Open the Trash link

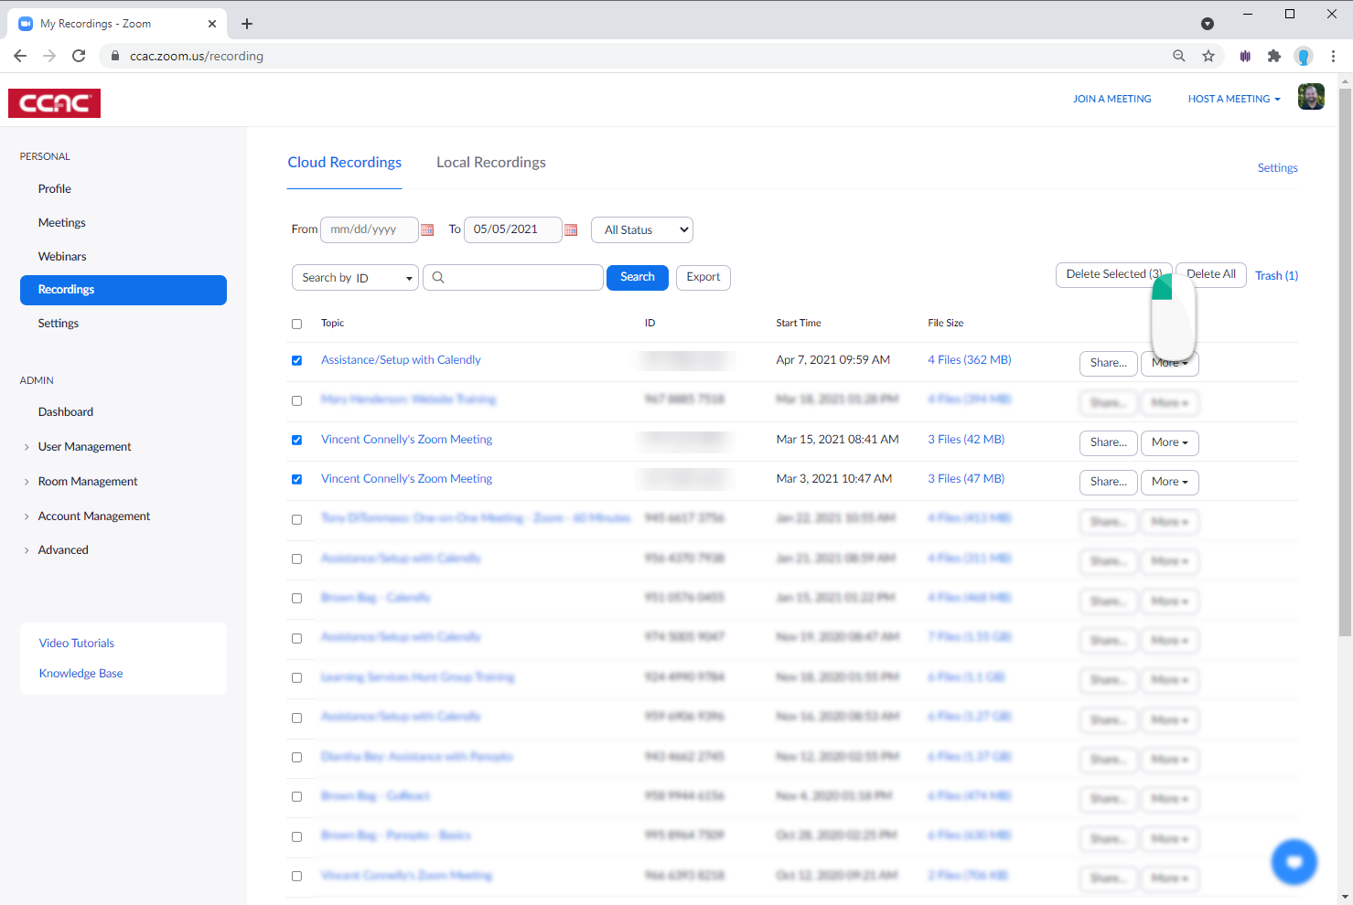coord(1276,275)
